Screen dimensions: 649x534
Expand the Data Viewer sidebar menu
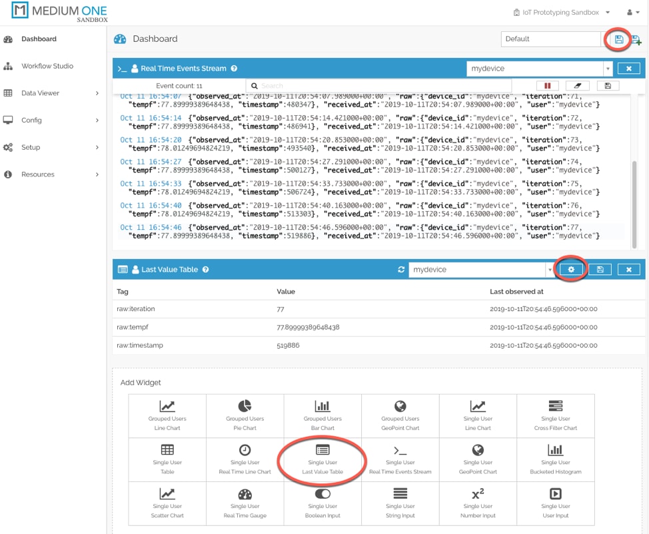tap(52, 93)
